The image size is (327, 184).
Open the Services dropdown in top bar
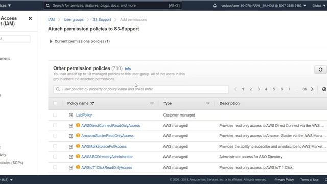pos(6,5)
